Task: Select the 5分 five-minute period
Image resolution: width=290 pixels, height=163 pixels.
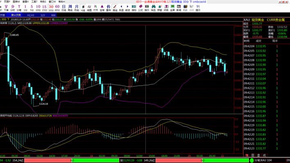Action: [32, 8]
